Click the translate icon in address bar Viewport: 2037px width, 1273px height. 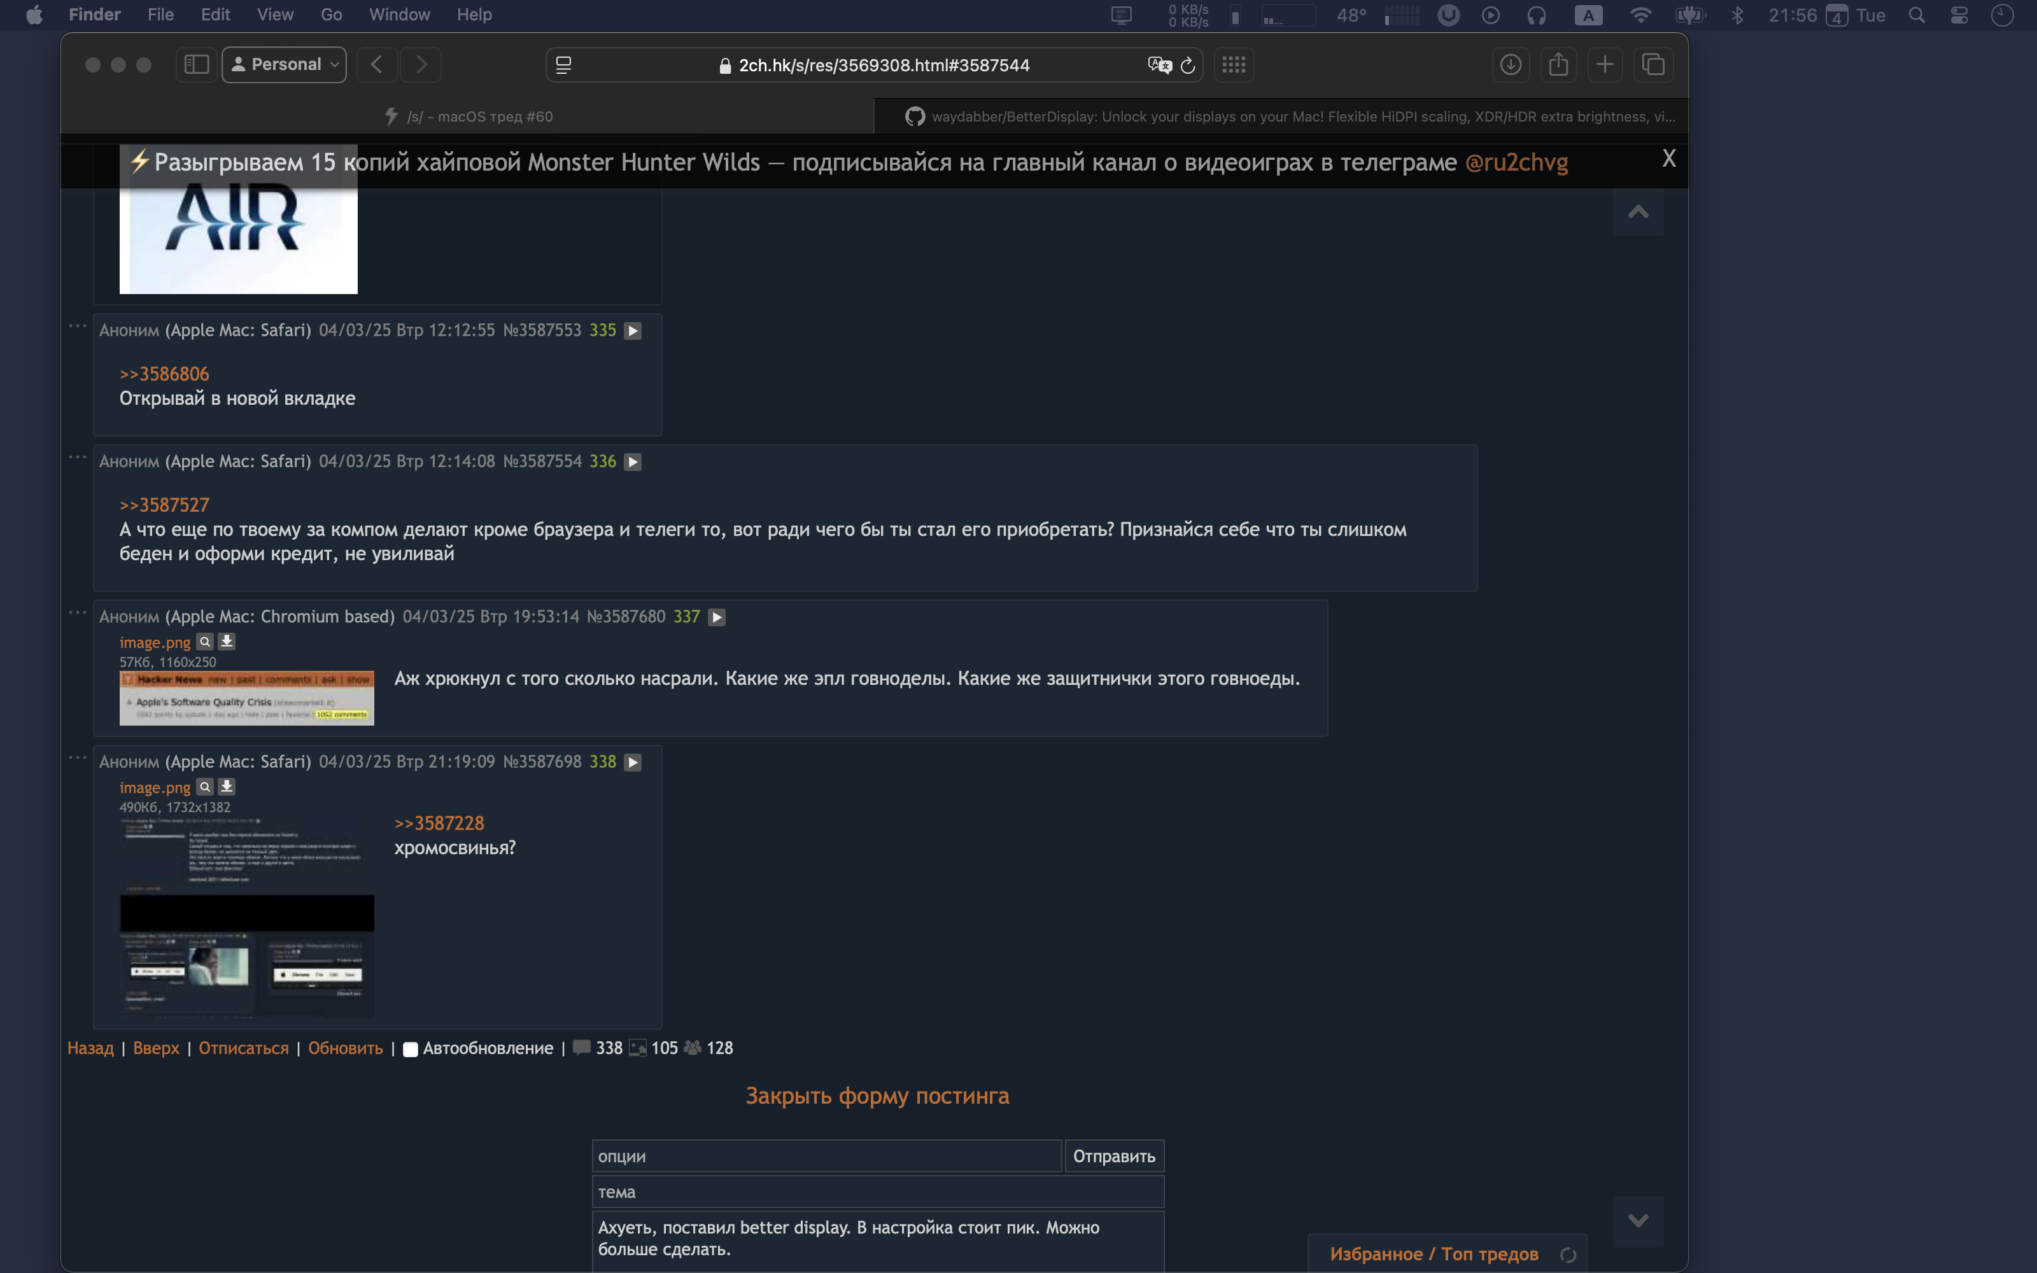tap(1159, 65)
